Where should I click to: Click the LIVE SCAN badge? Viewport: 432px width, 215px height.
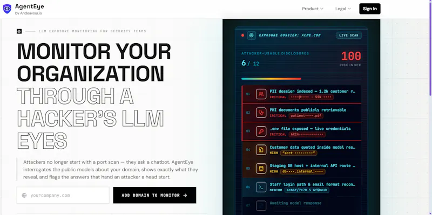(x=349, y=36)
